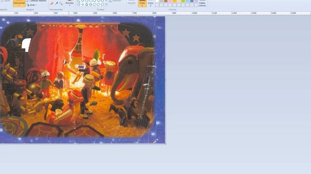311x174 pixels.
Task: Choose the four-point star shape
Action: pos(83,4)
